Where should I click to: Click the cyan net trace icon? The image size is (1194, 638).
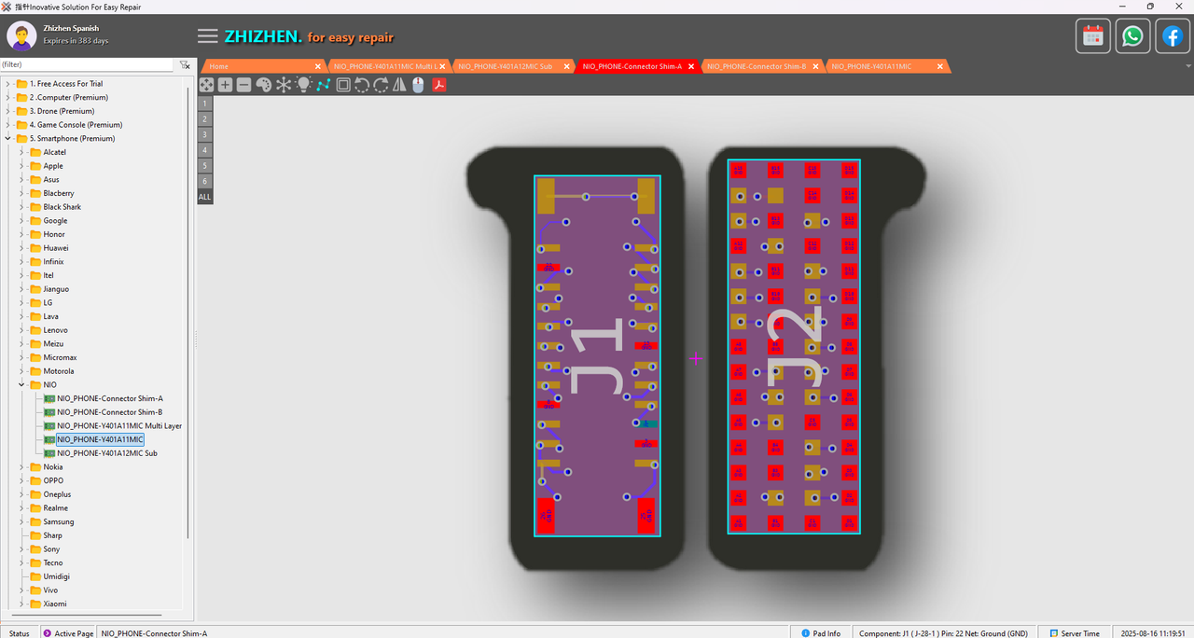point(323,85)
